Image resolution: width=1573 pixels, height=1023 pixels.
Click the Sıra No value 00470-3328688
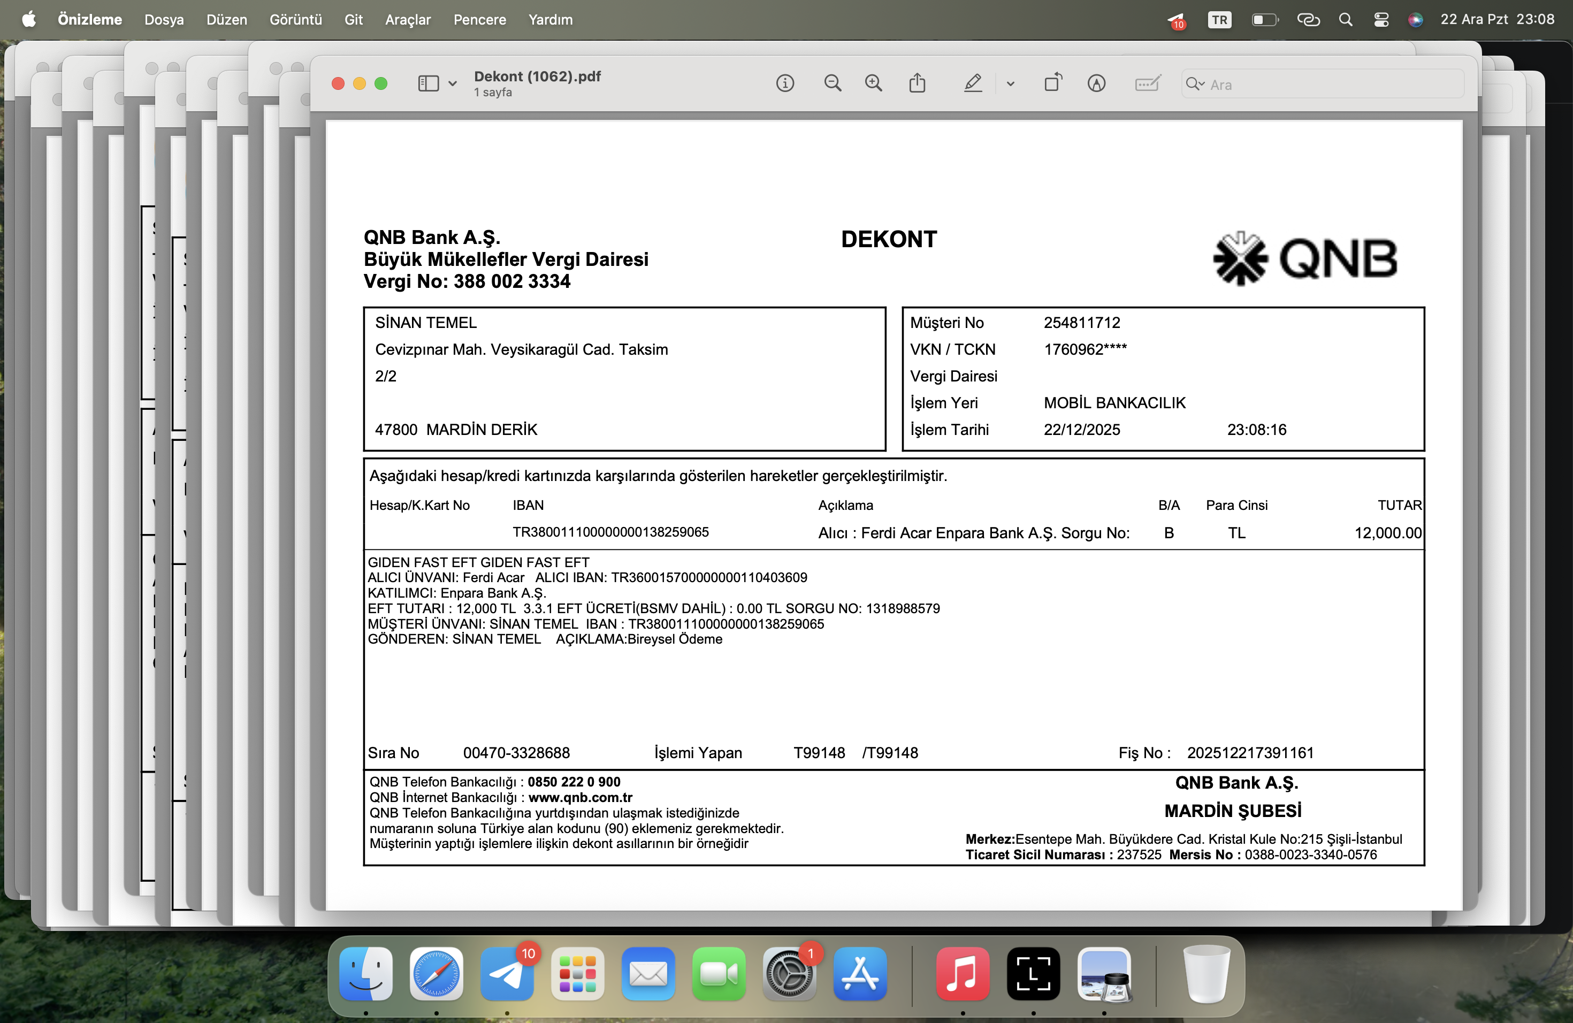tap(516, 753)
